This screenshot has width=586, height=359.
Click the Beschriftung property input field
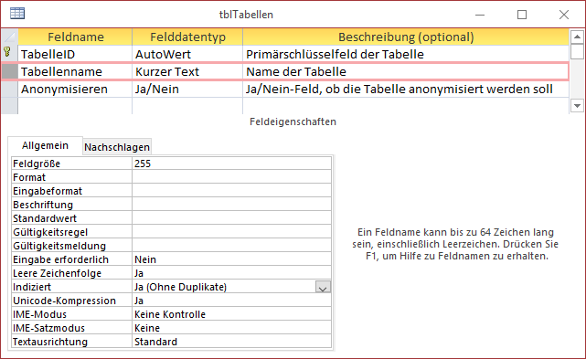pos(231,205)
